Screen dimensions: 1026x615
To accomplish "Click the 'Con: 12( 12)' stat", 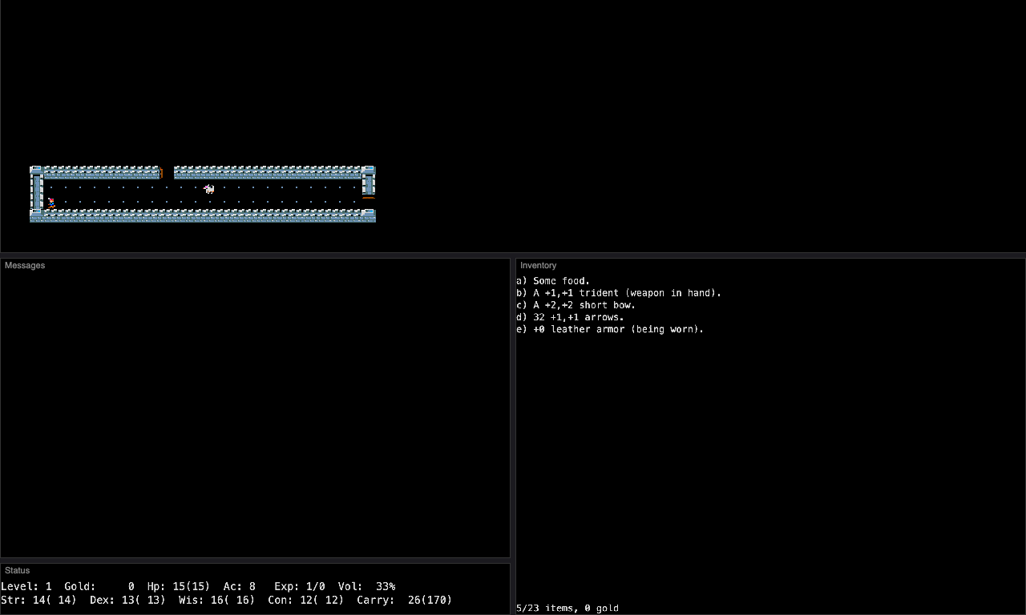I will pyautogui.click(x=306, y=600).
